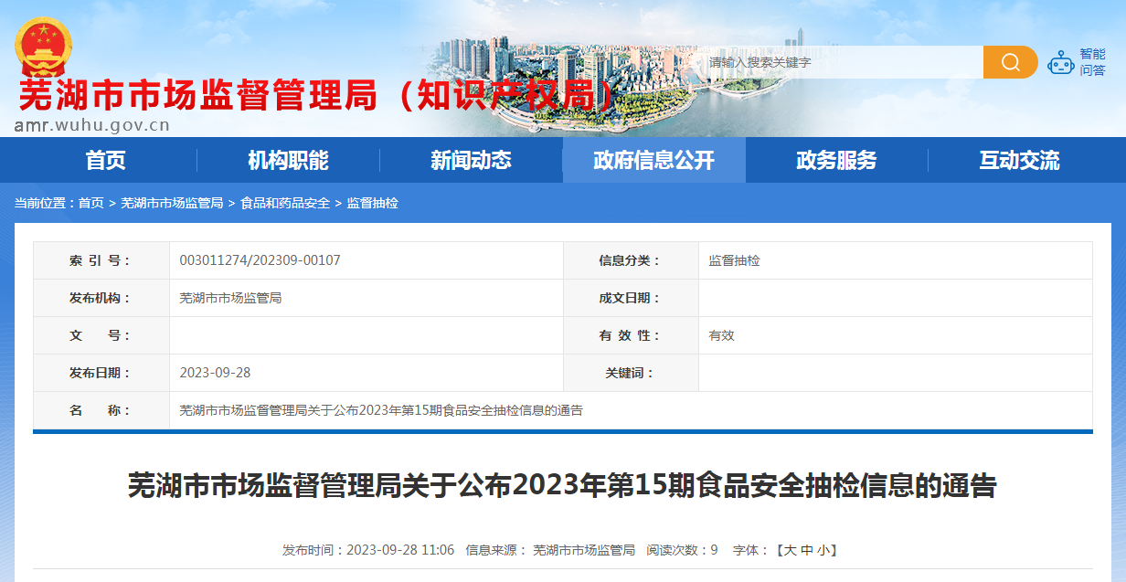1126x582 pixels.
Task: Open the 政府信息公开 navigation tab
Action: tap(654, 161)
